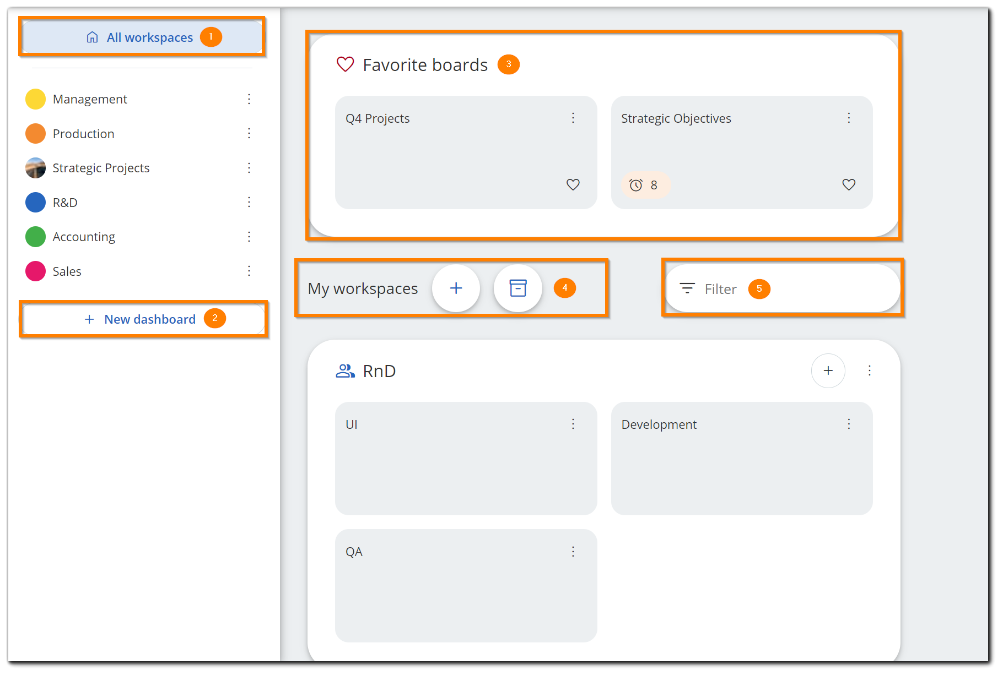Viewport: 1003px width, 676px height.
Task: Unfavorite the Q4 Projects board via heart toggle
Action: (x=573, y=185)
